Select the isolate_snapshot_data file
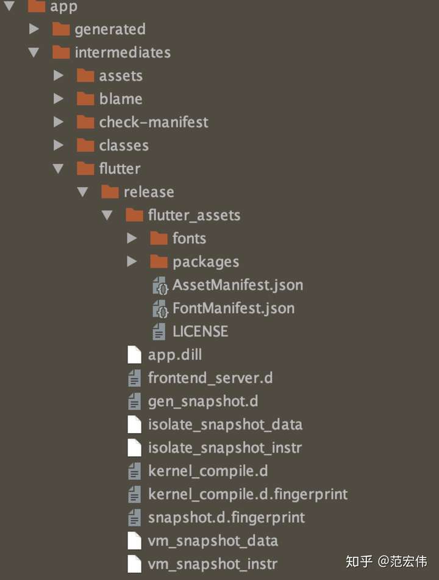The width and height of the screenshot is (439, 580). click(225, 424)
